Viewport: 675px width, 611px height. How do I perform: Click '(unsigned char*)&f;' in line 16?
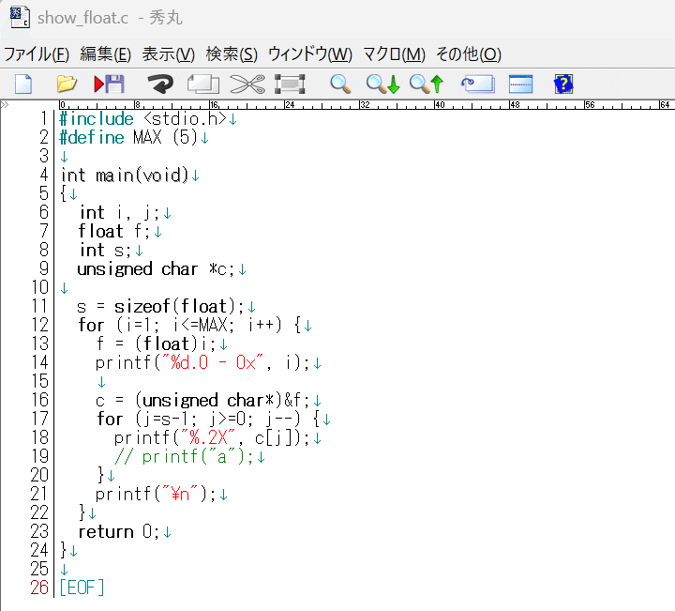point(222,401)
